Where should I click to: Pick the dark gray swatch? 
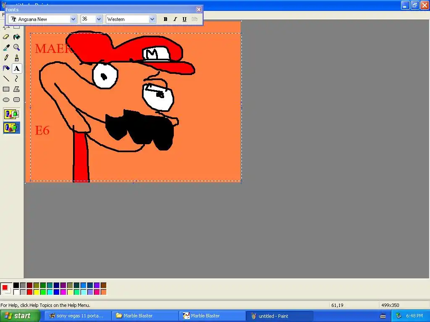click(23, 285)
